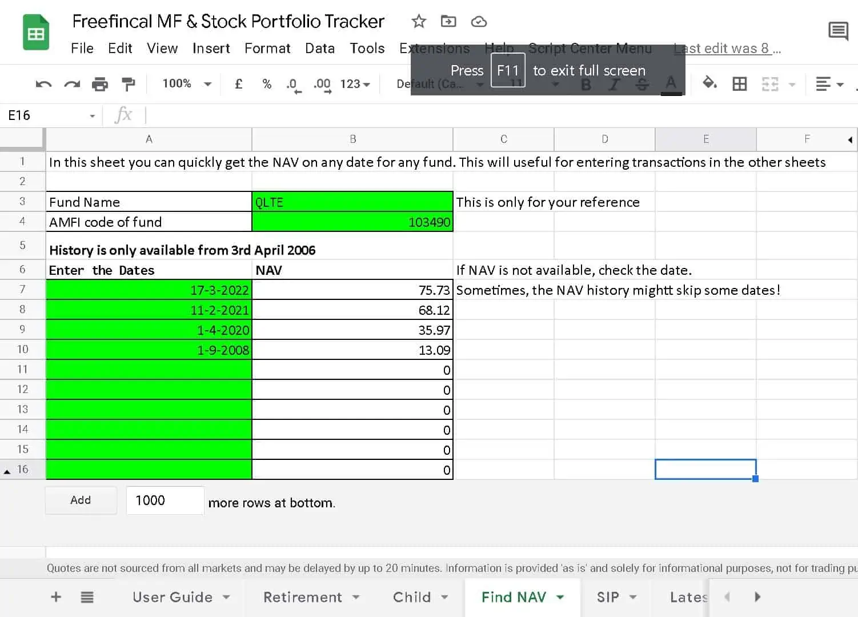Open the Insert menu

[211, 49]
